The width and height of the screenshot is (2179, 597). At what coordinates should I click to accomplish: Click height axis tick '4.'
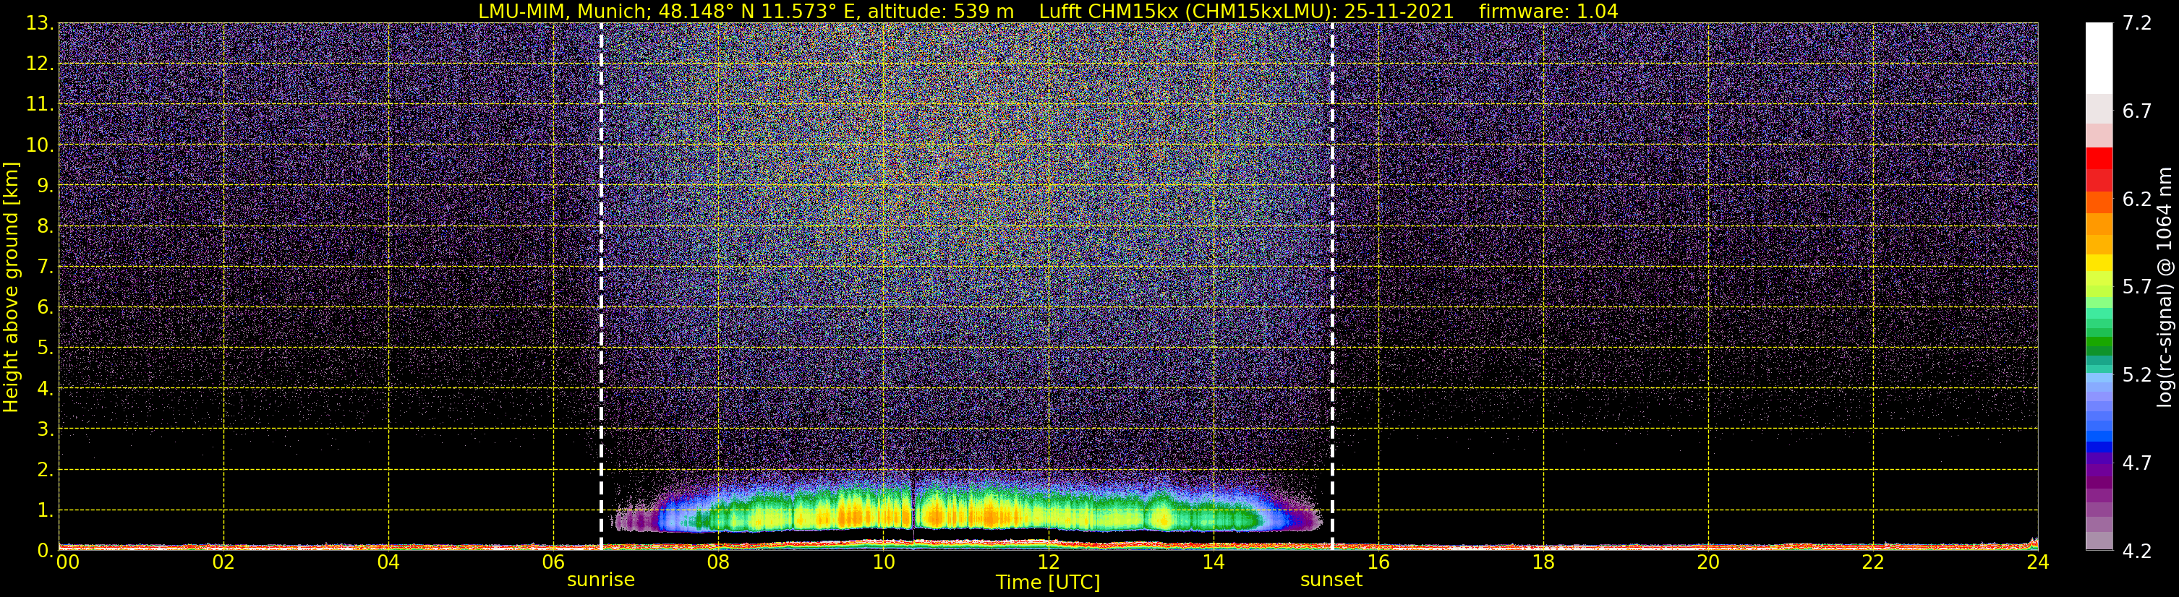(x=46, y=389)
